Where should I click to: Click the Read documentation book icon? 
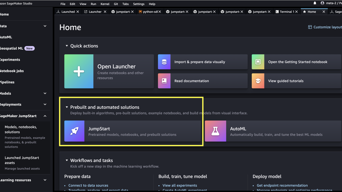(164, 81)
